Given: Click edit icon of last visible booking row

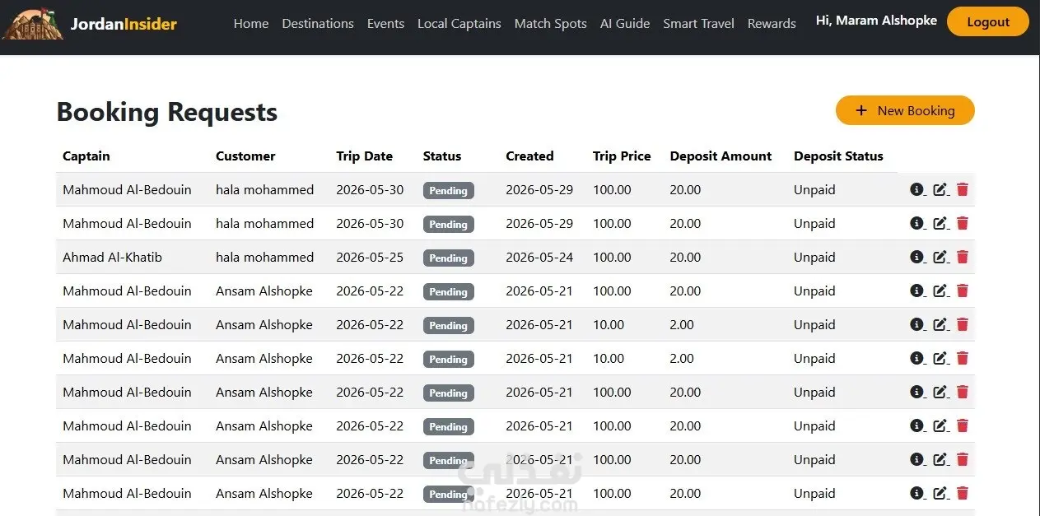Looking at the screenshot, I should click(x=940, y=493).
